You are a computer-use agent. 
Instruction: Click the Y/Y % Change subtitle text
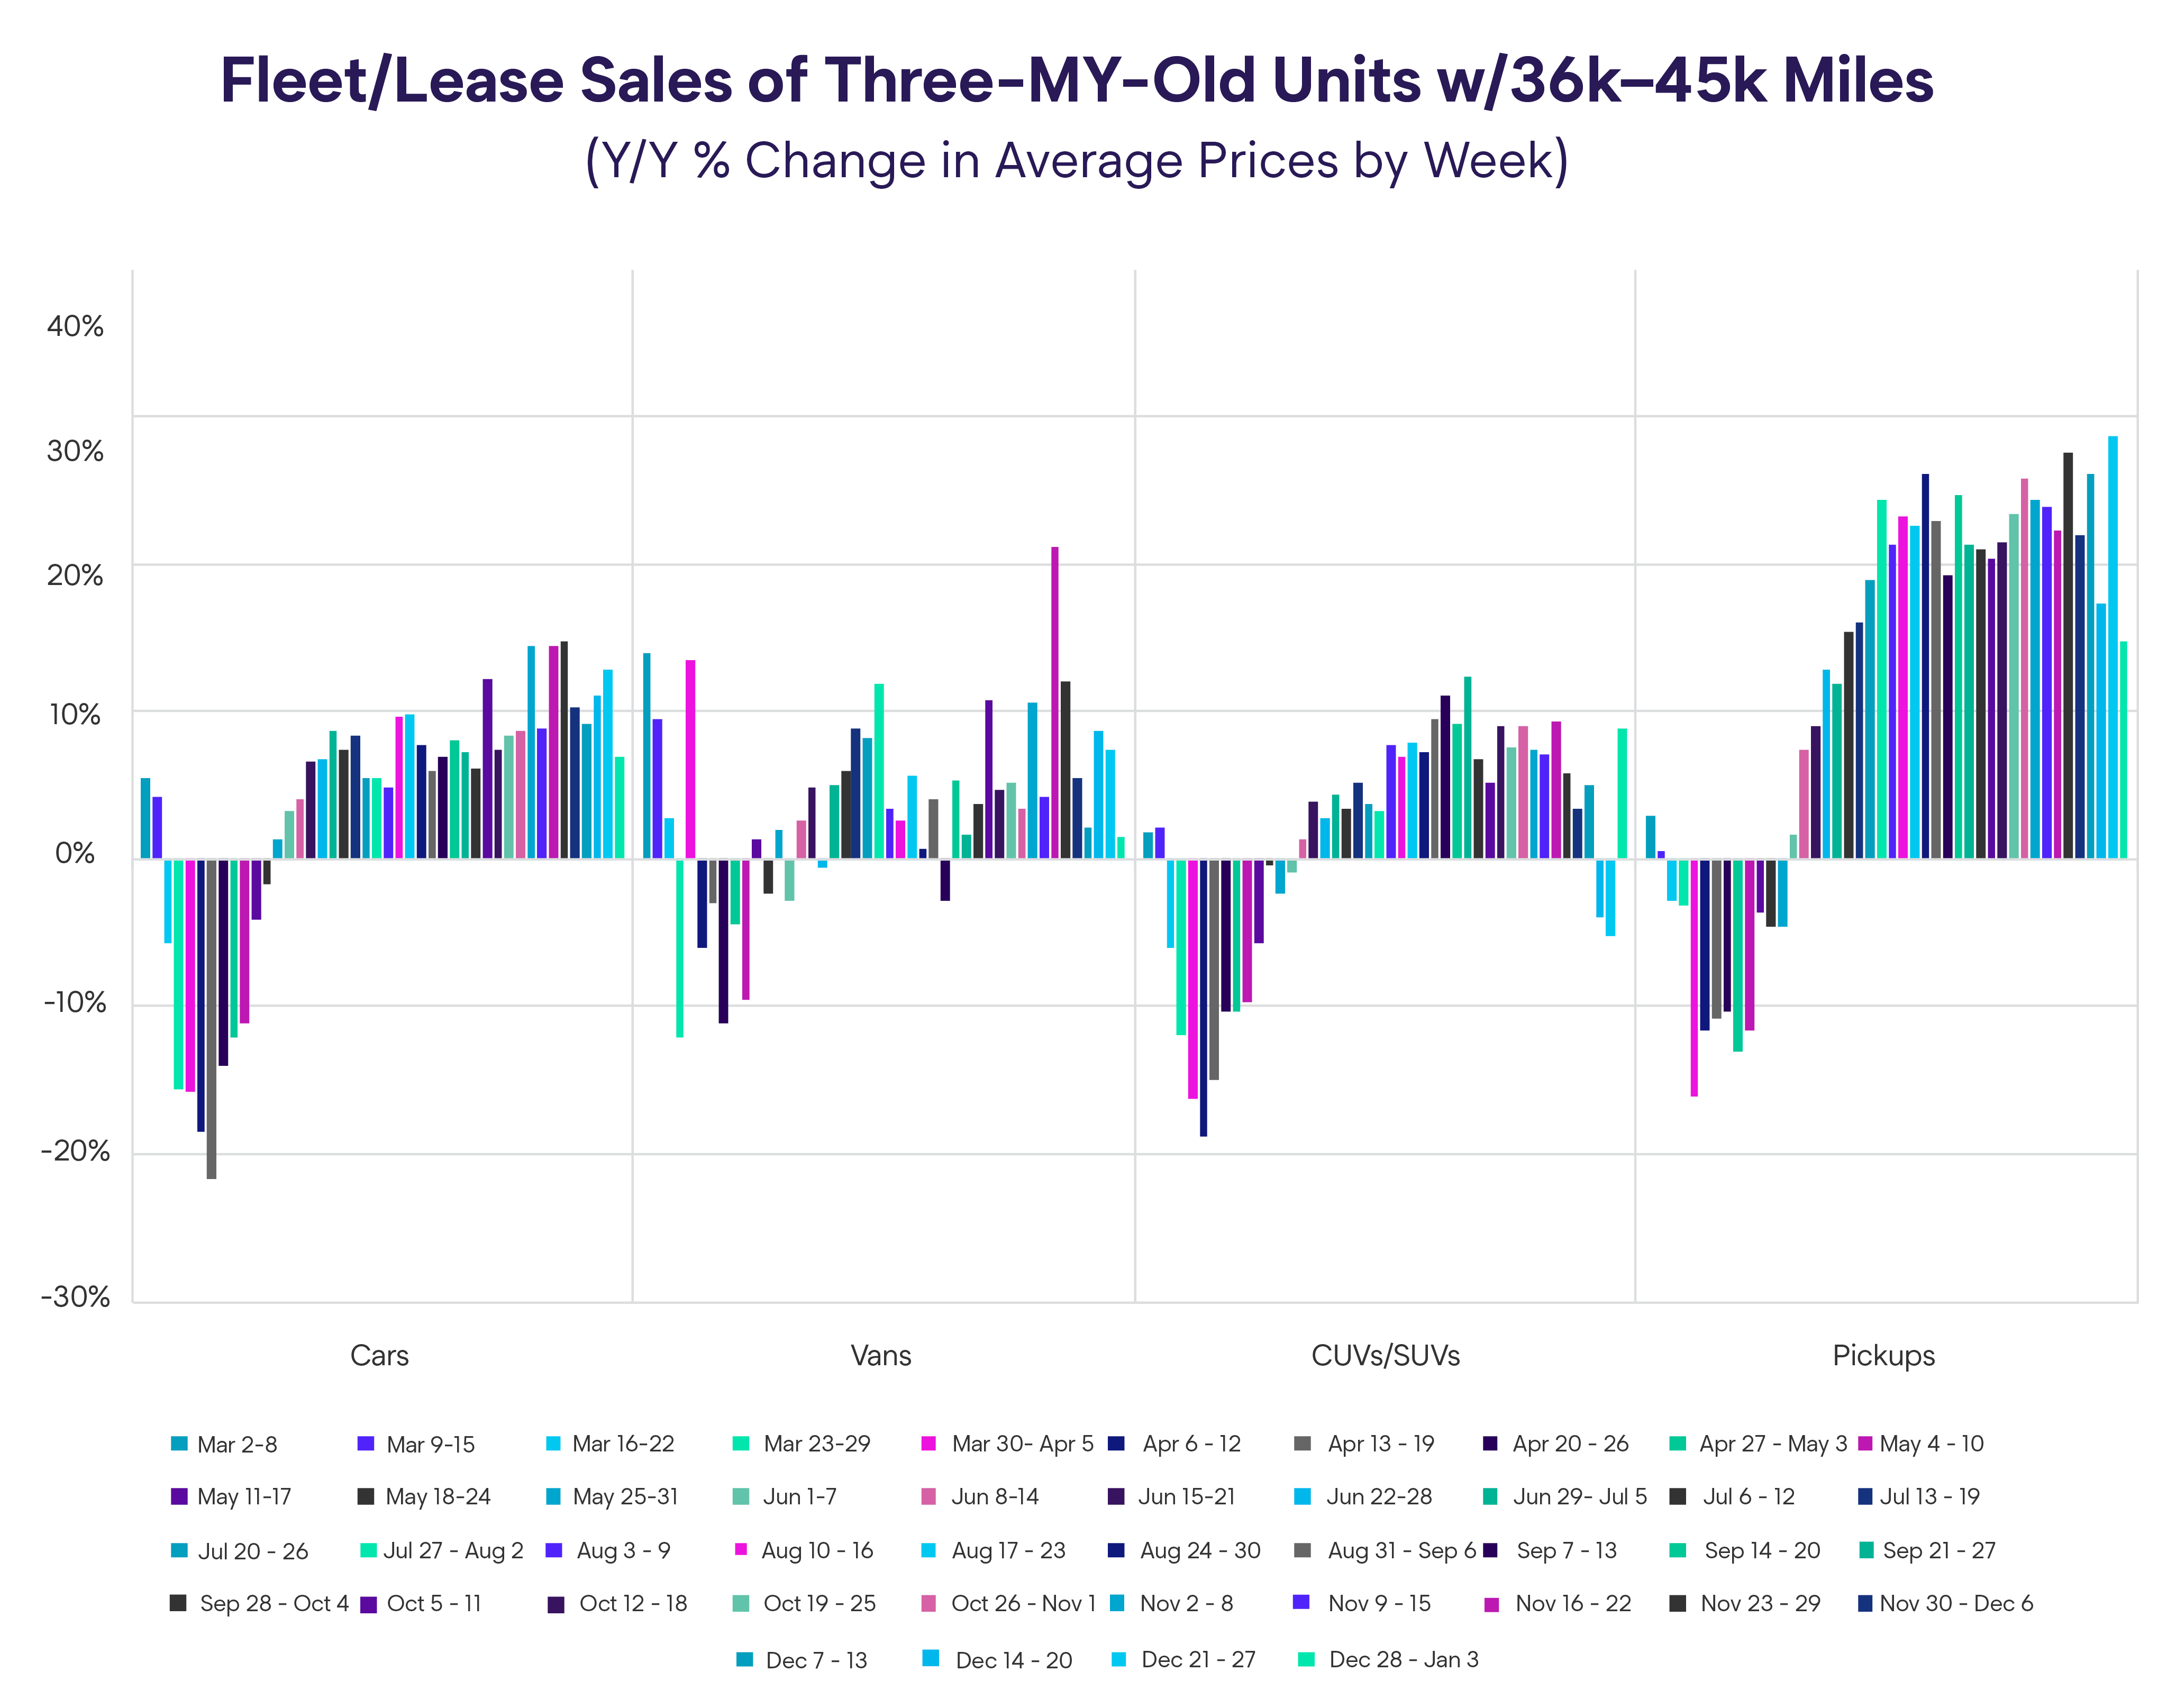(x=1076, y=161)
